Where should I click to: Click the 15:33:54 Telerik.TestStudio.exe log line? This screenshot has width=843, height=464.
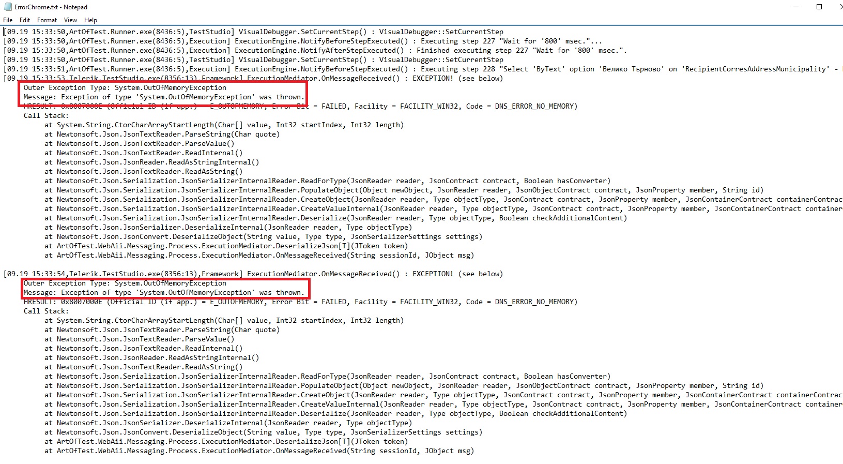point(253,274)
